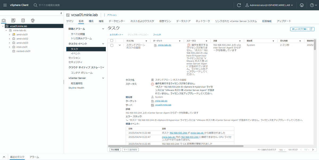Open 192.168.100.244 link in removed-host event
Screen dimensions: 319x160
point(179,133)
